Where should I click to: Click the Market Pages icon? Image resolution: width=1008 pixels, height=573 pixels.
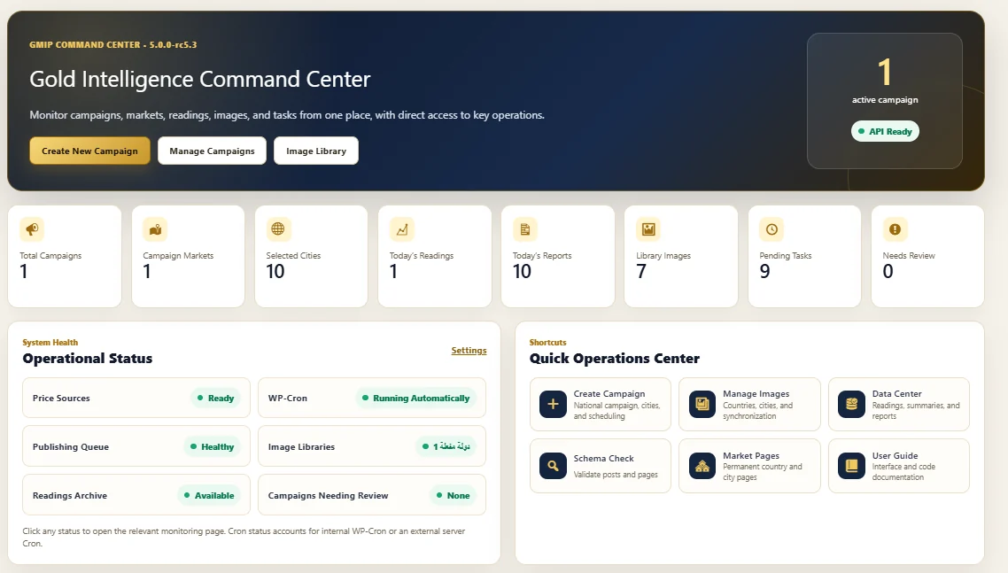tap(702, 466)
